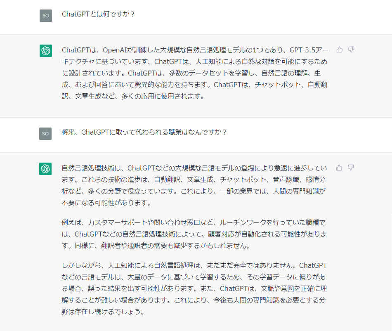Viewport: 392px width, 331px height.
Task: Click the paragraph starting with '自然言語処理技術は'
Action: [194, 185]
